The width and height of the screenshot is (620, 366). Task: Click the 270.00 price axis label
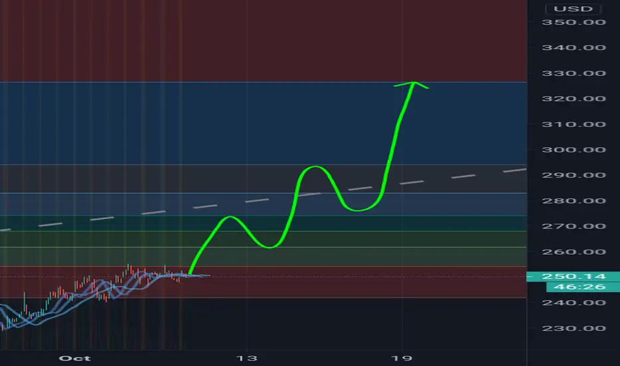(573, 226)
